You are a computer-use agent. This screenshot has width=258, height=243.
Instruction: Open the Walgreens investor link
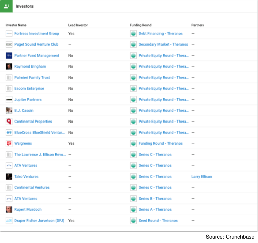23,143
